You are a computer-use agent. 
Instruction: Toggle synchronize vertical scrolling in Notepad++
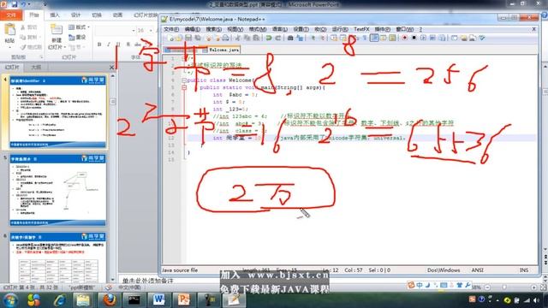click(334, 38)
